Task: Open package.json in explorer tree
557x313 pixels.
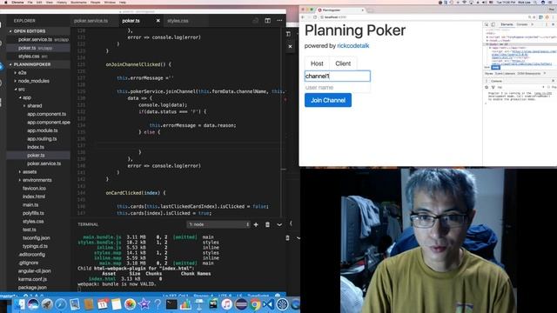Action: pyautogui.click(x=32, y=288)
